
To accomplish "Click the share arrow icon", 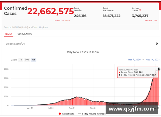I will (x=155, y=21).
